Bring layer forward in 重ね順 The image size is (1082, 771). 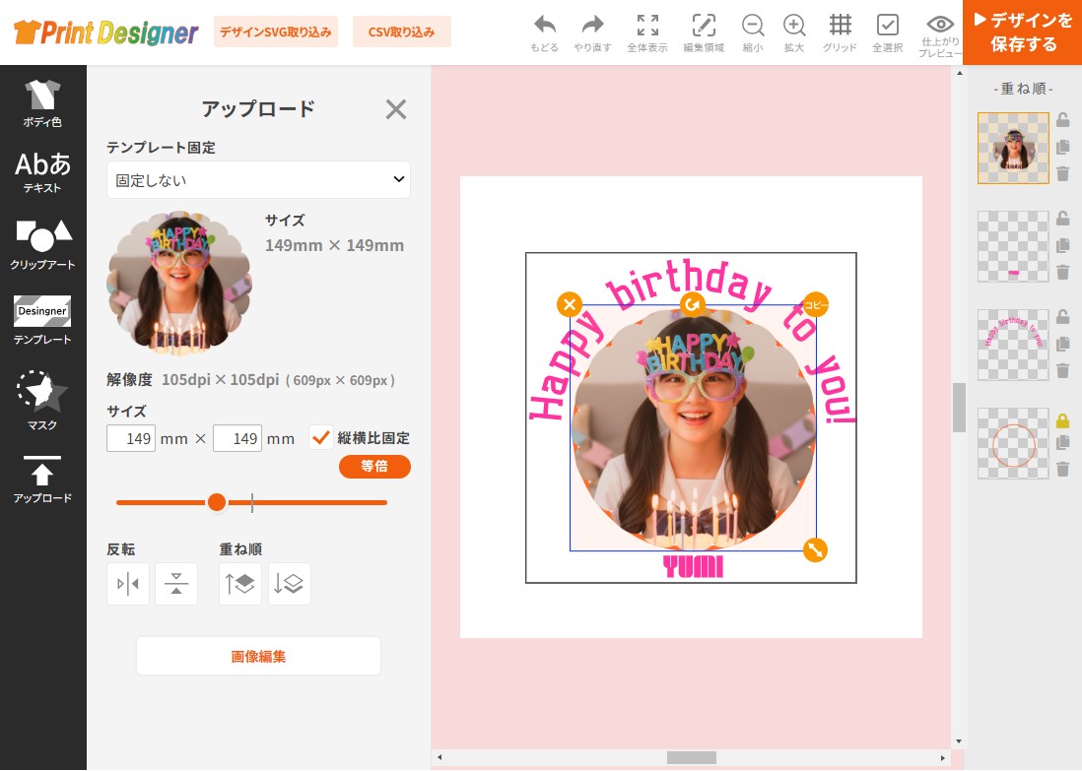click(240, 584)
